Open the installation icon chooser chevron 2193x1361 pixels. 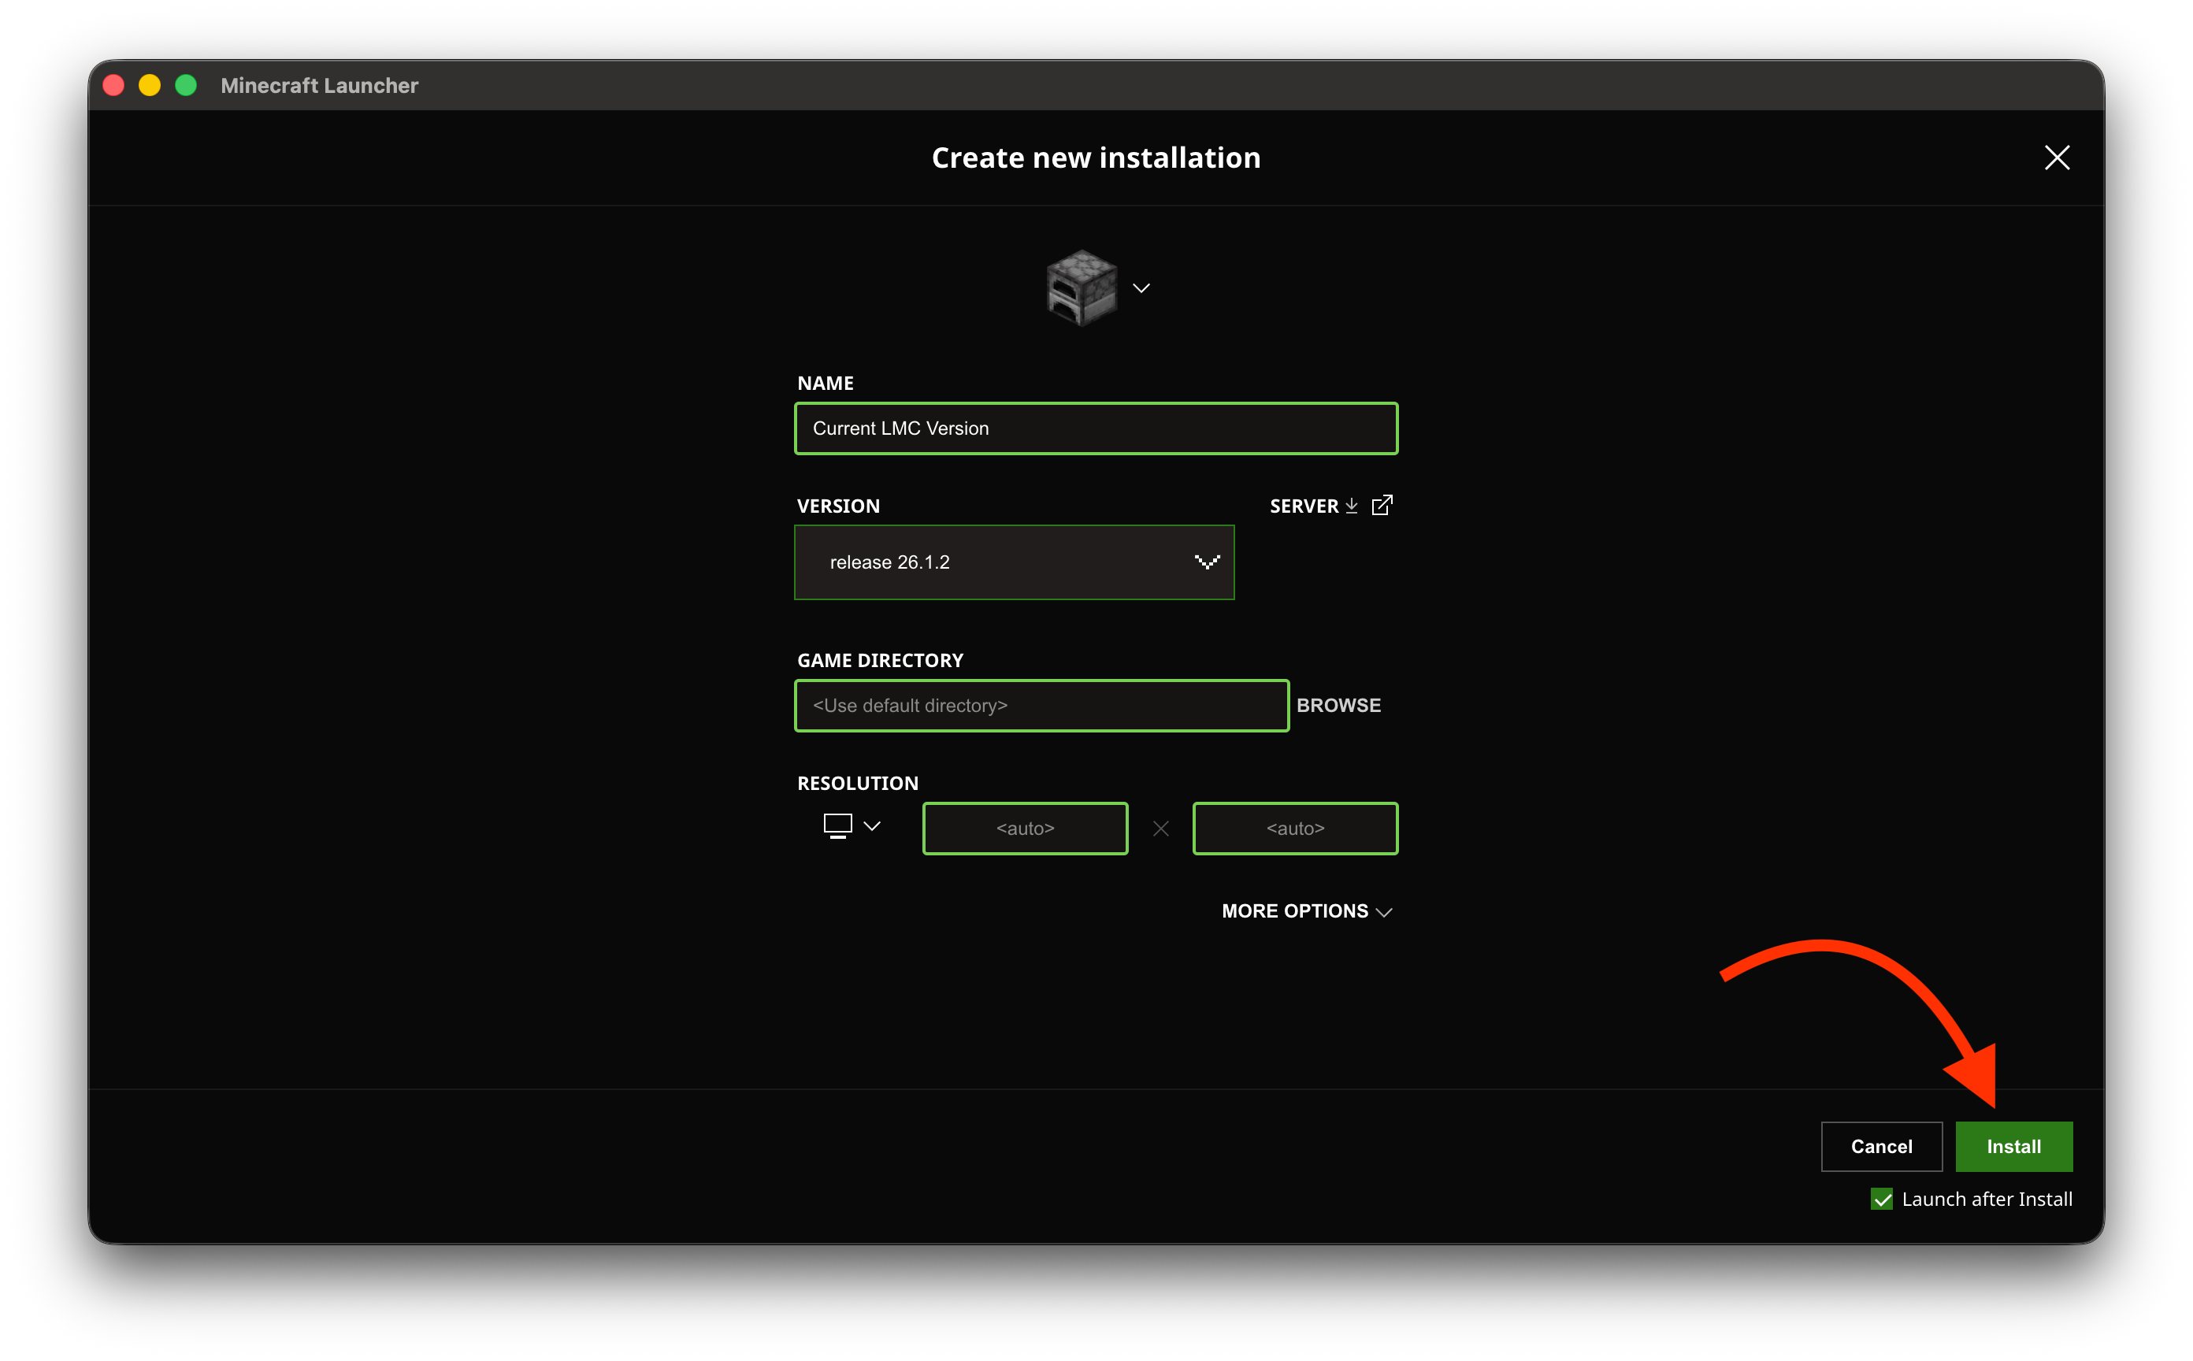pos(1141,288)
